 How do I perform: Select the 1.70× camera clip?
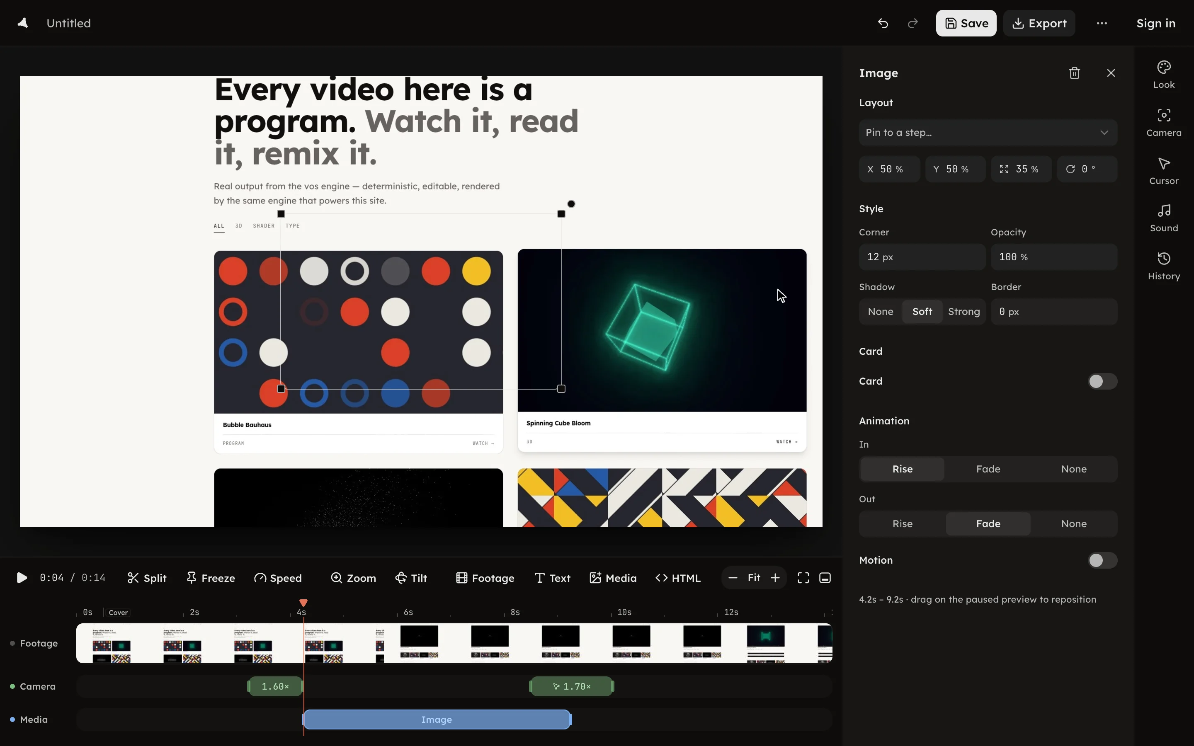click(571, 686)
